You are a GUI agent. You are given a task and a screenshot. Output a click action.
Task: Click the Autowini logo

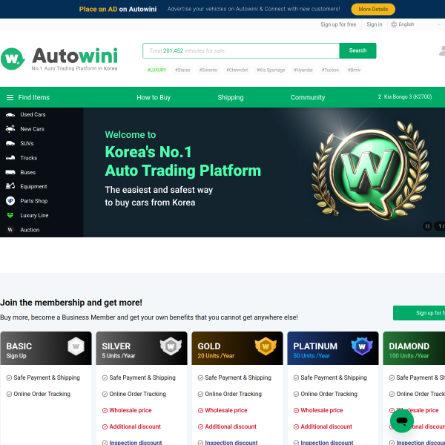point(59,59)
